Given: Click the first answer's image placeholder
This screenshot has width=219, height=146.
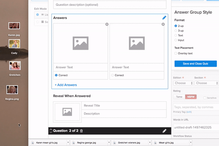Looking at the screenshot, I should point(81,43).
